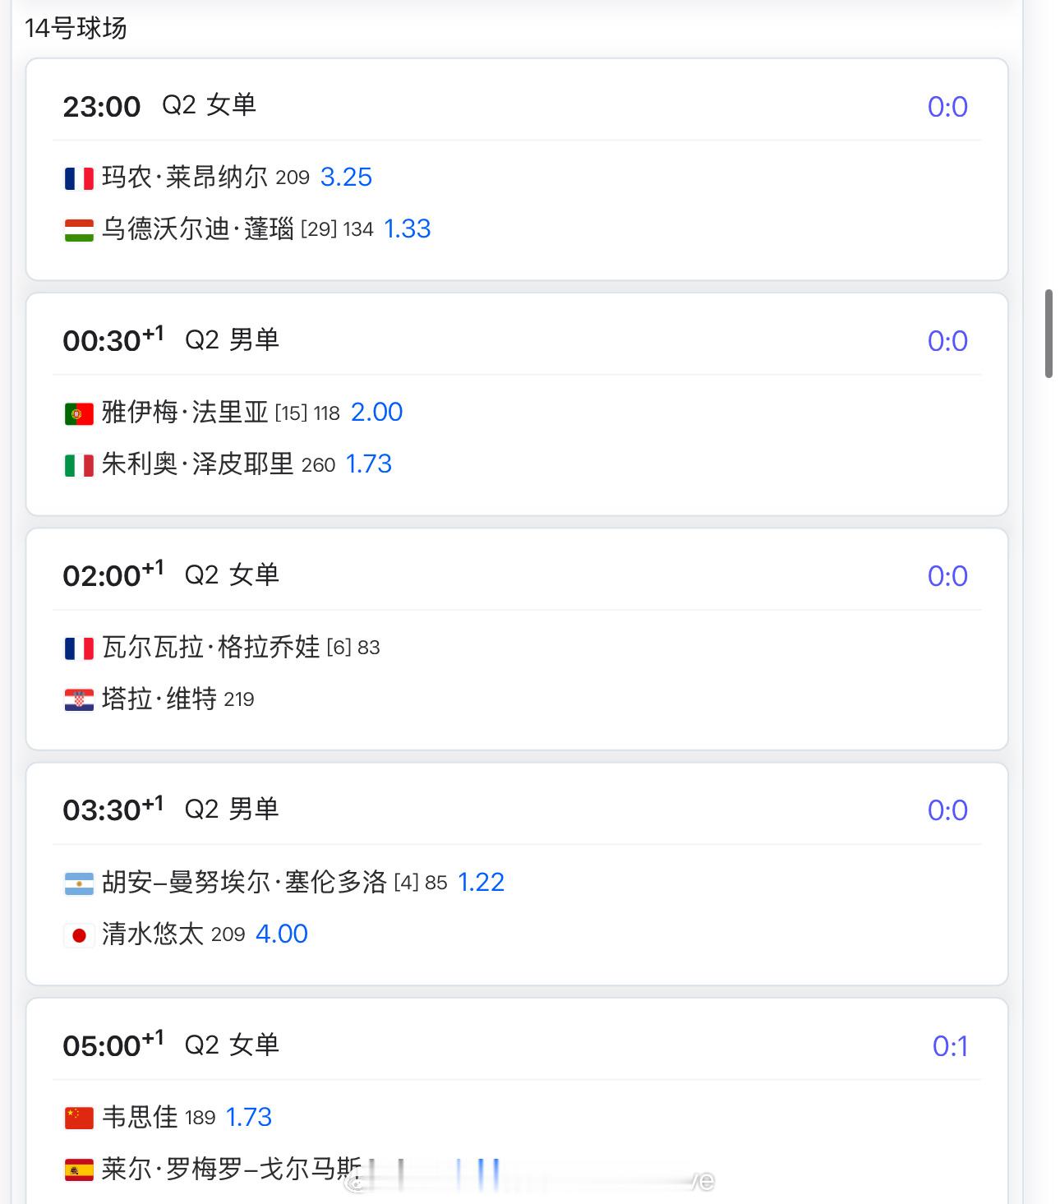Select the 2.00 odds for 雅伊梅·法里亚
The image size is (1060, 1204).
pos(377,412)
